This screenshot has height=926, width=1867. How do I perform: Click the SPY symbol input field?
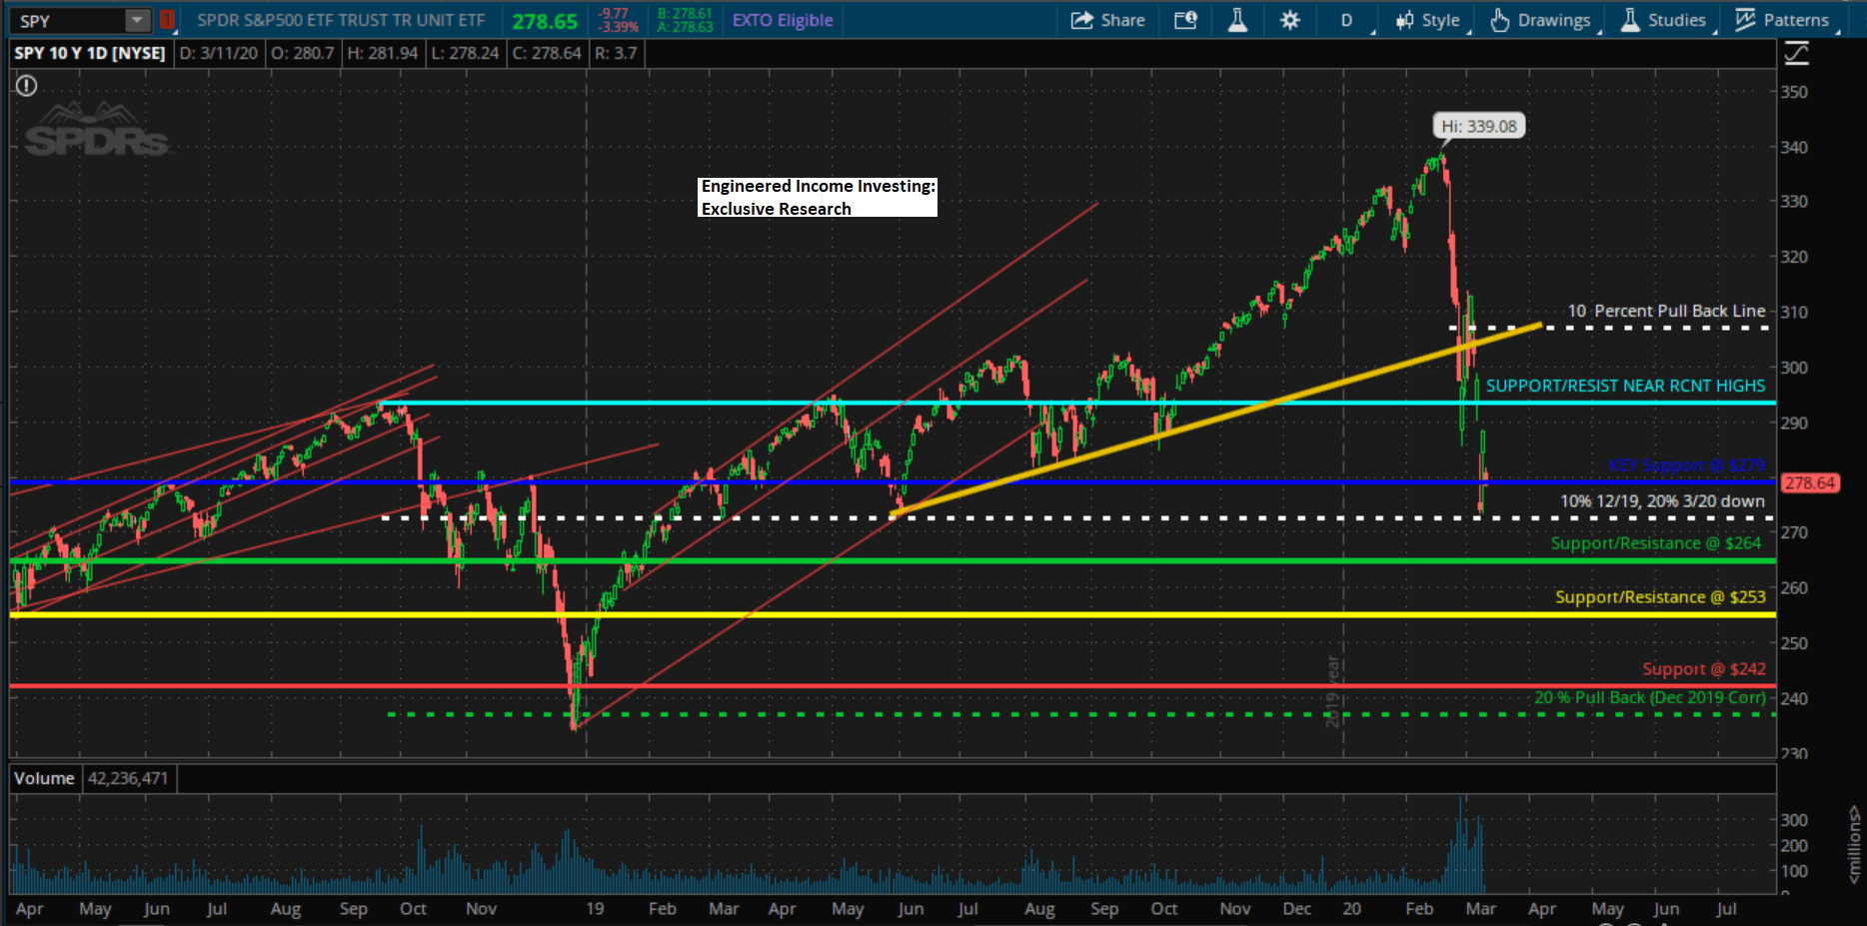68,20
